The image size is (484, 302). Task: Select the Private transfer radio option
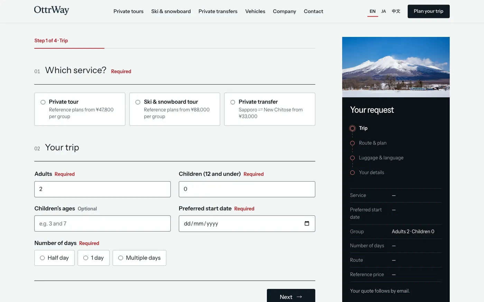coord(270,109)
